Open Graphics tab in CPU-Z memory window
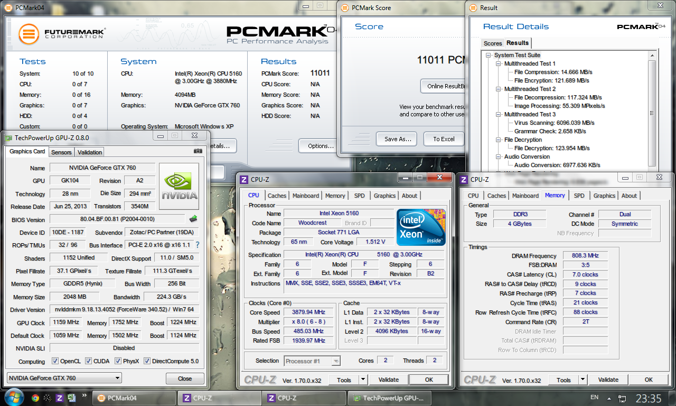Screen dimensions: 676x406 [604, 196]
